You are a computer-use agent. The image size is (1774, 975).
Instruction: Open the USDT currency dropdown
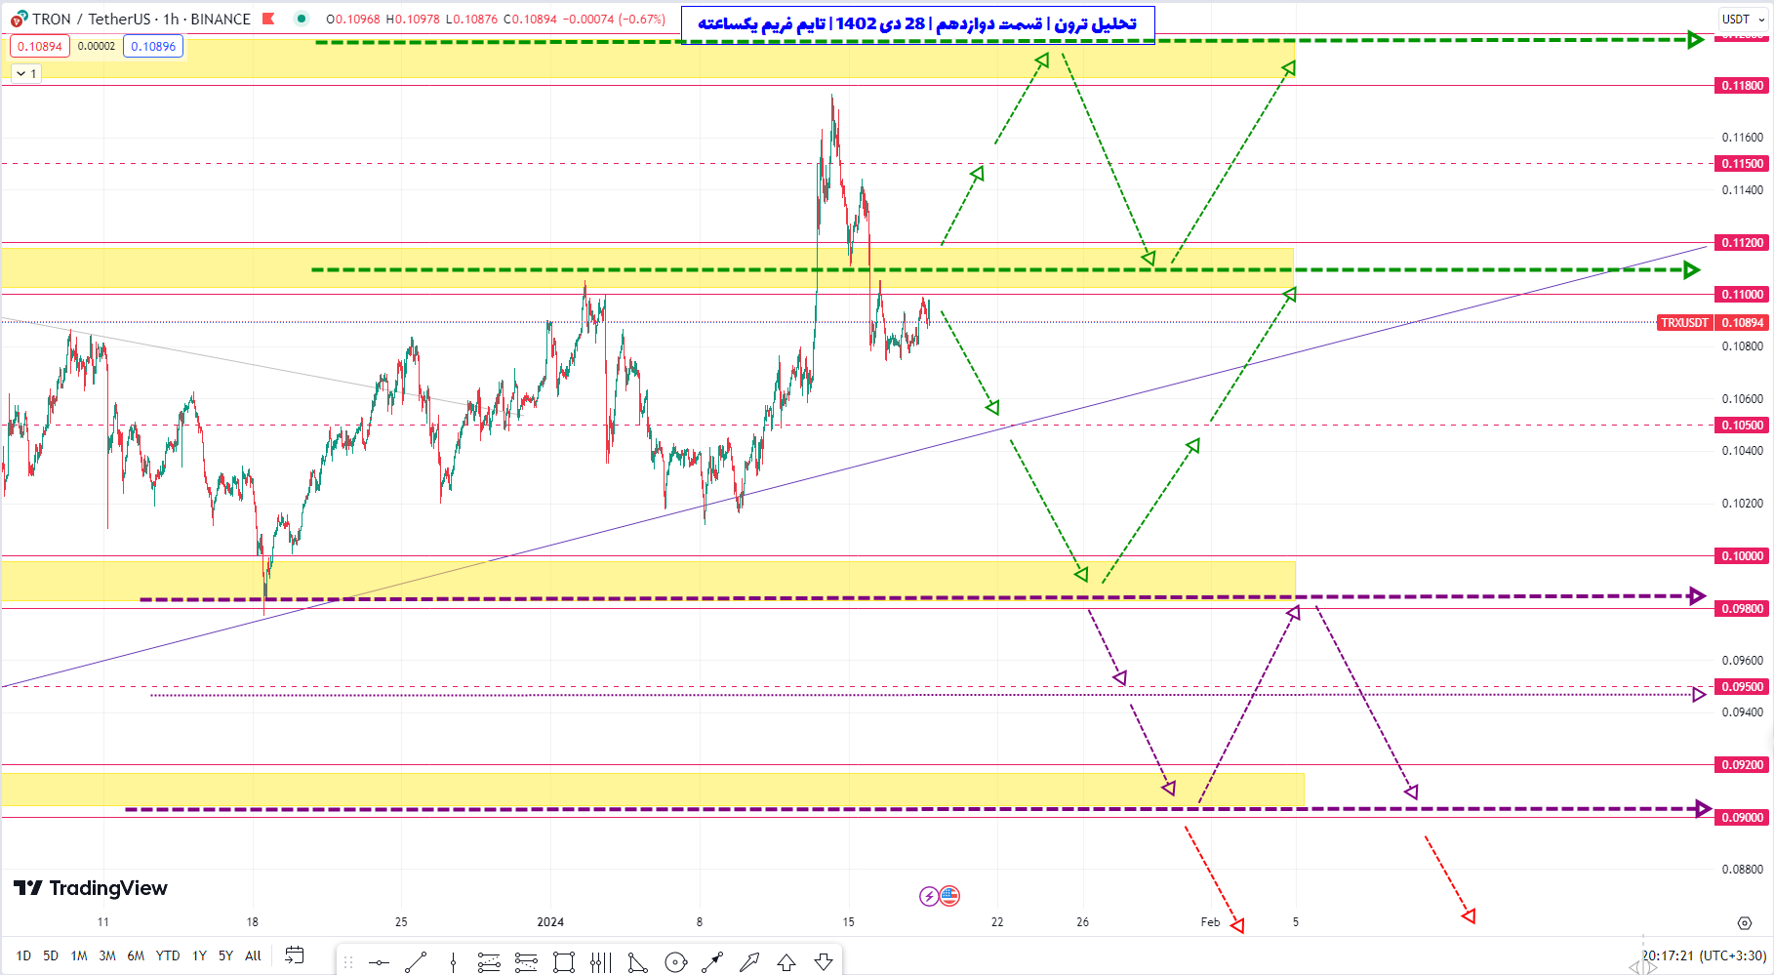pos(1743,19)
